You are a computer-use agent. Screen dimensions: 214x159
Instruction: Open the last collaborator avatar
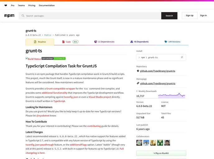click(167, 143)
